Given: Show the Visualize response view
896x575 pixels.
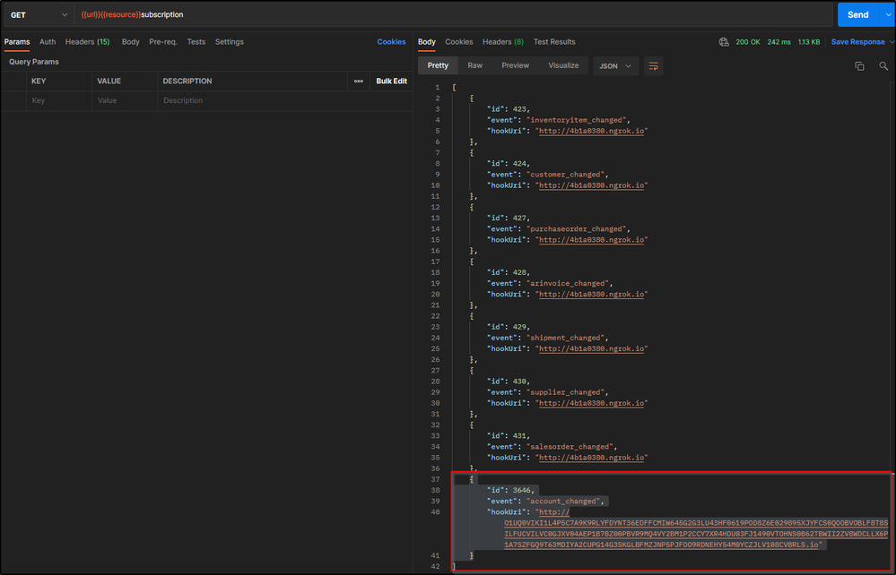Looking at the screenshot, I should pyautogui.click(x=563, y=66).
